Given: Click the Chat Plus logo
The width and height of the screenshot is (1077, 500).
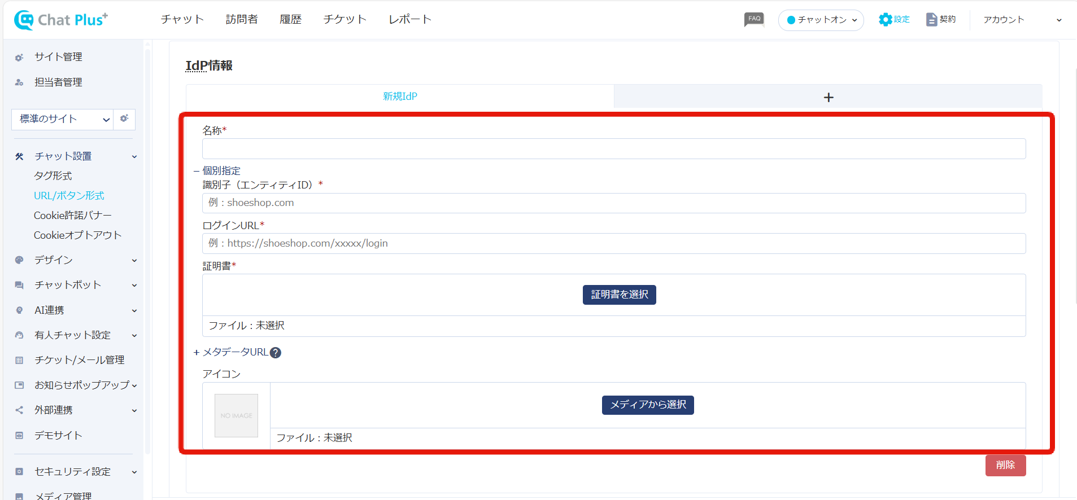Looking at the screenshot, I should pyautogui.click(x=61, y=20).
